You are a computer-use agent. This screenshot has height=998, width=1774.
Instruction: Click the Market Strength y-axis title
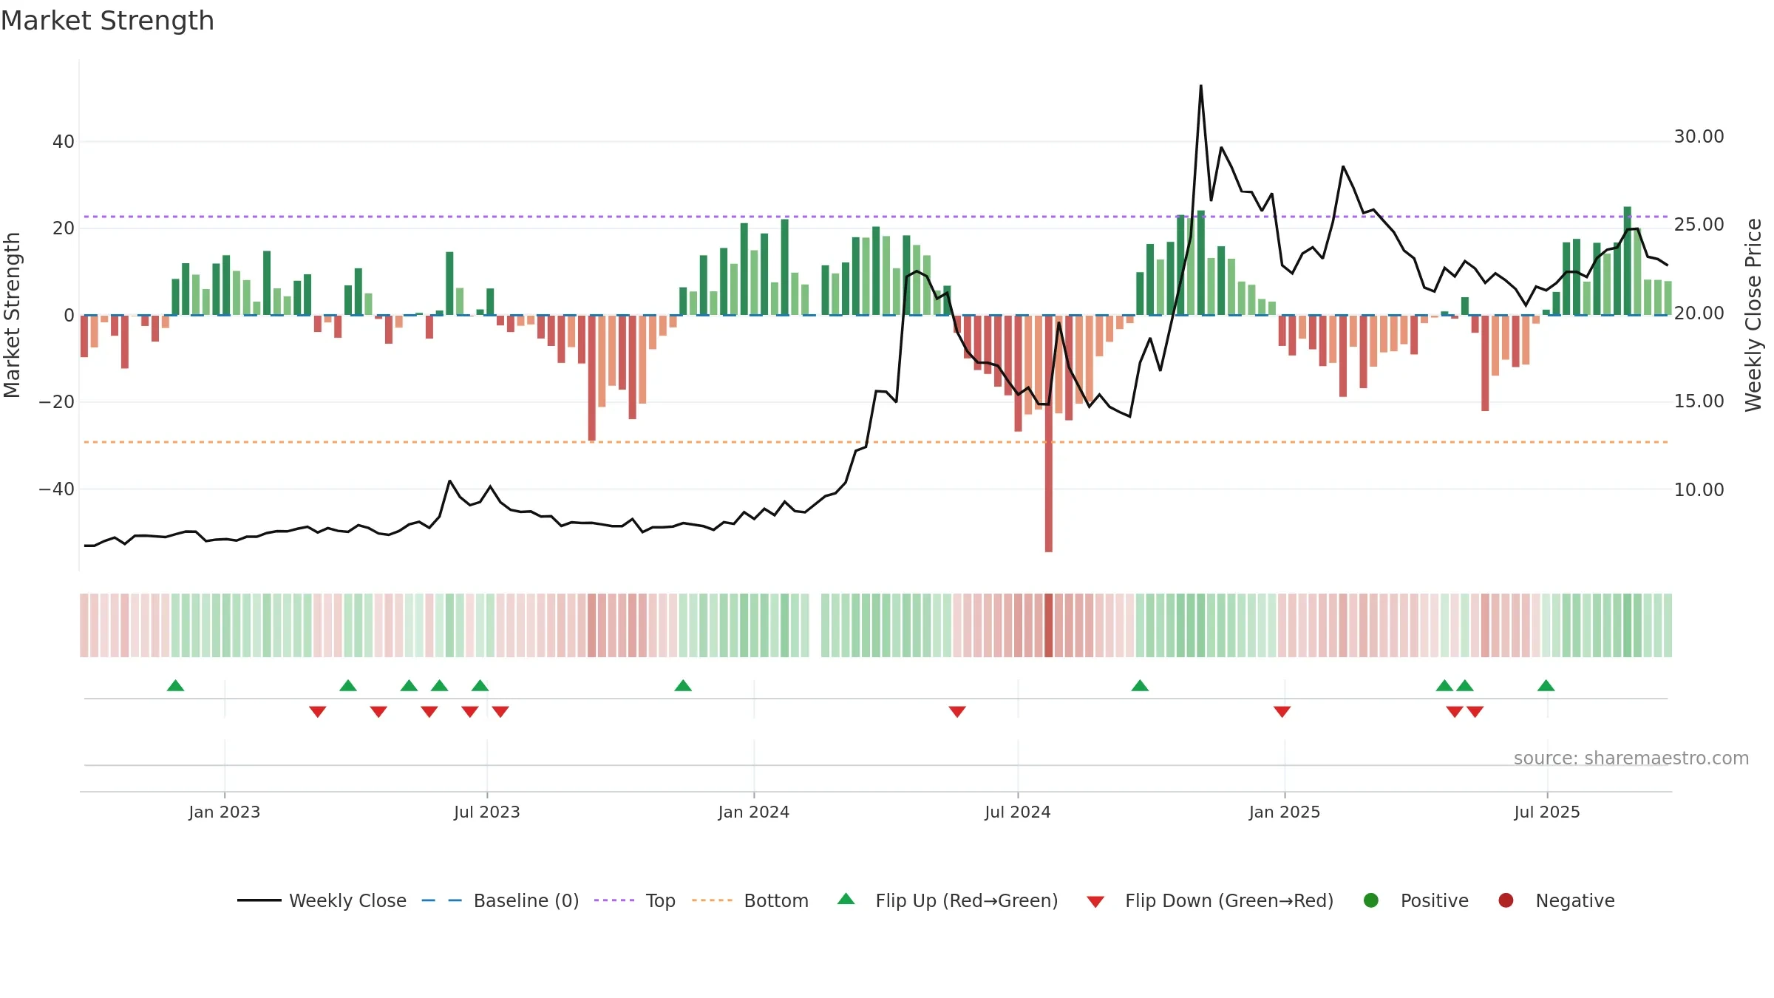[x=12, y=315]
